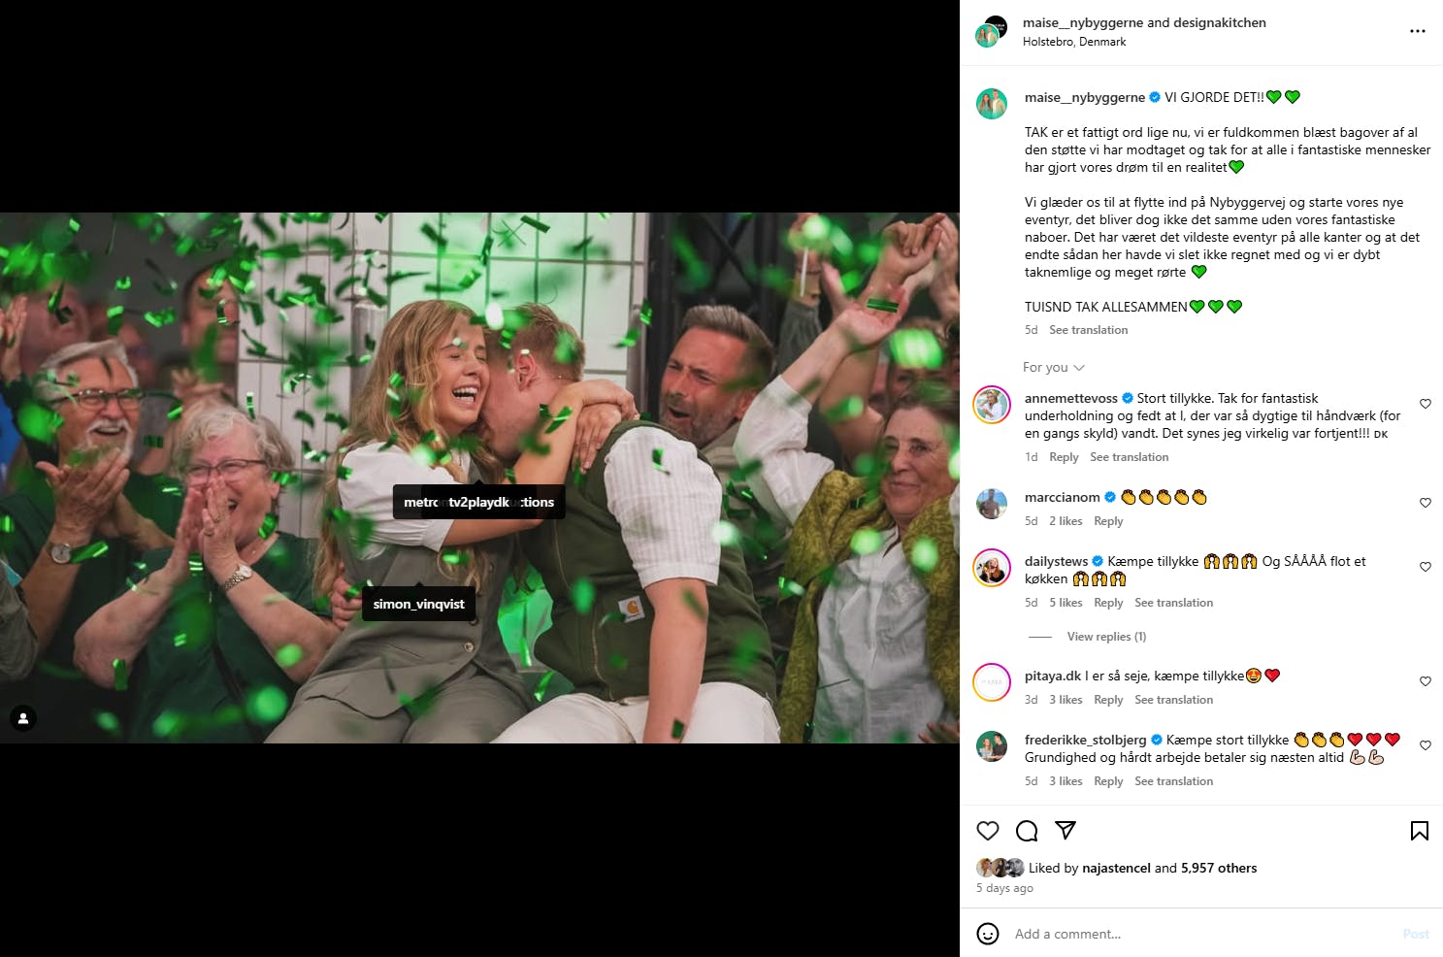
Task: Open the three-dot more options menu
Action: point(1418,31)
